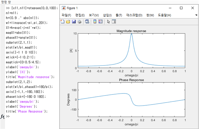Open the 파일(F) menu
The height and width of the screenshot is (129, 199).
point(66,15)
